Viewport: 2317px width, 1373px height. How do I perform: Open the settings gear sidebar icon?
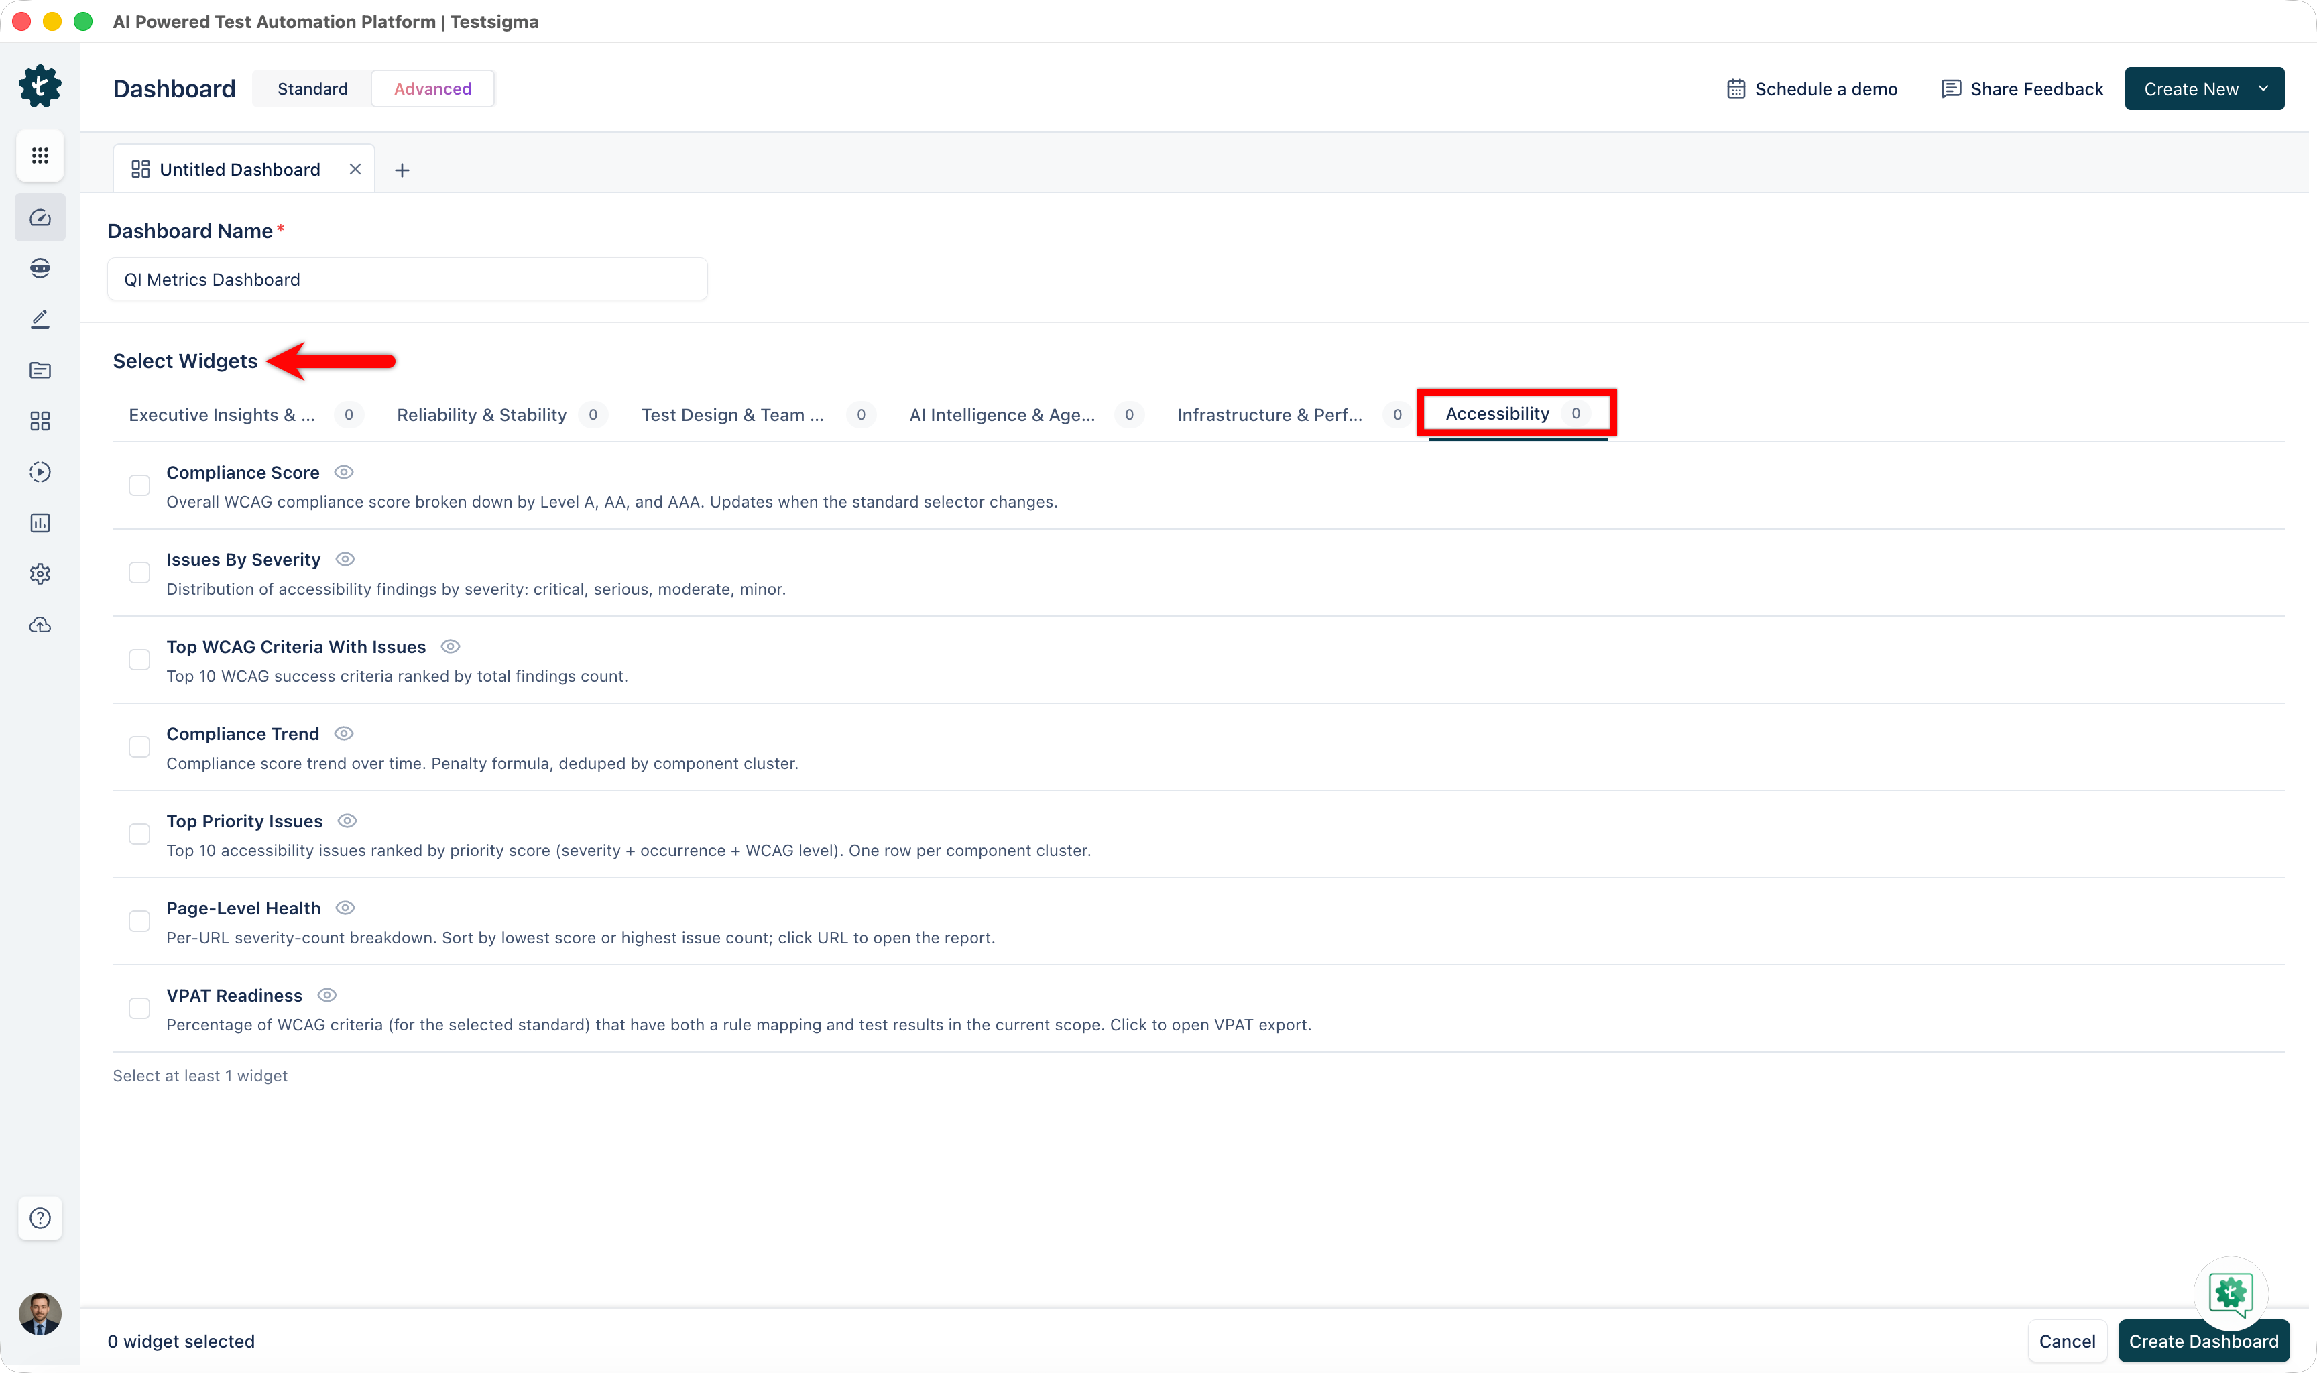(40, 574)
